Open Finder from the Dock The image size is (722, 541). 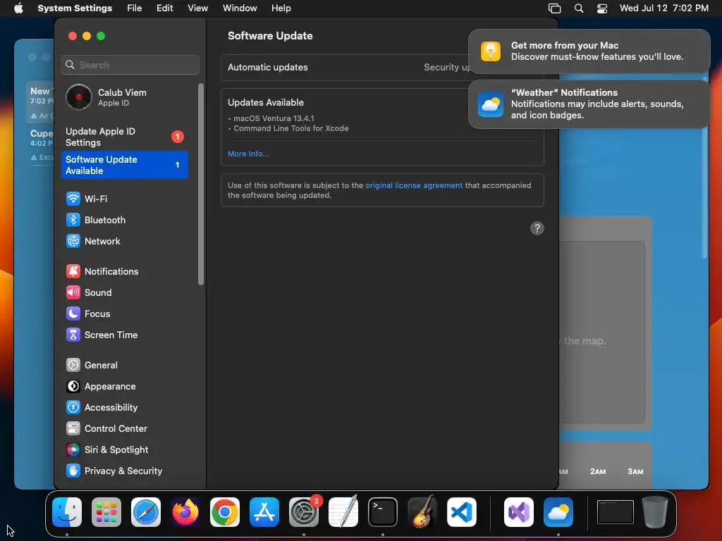coord(67,512)
